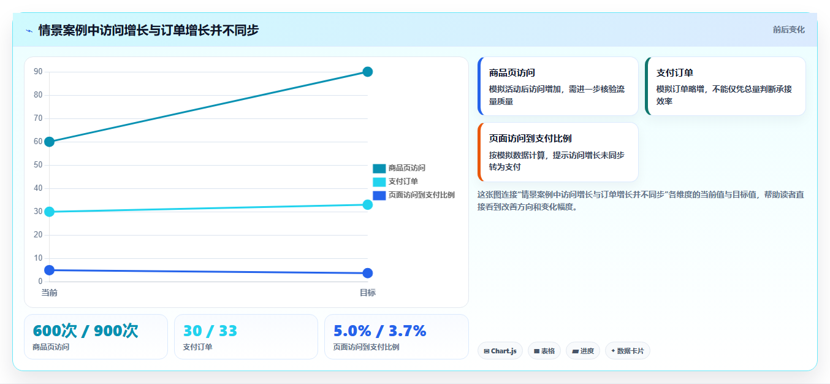Click 支付订单 data point at 目标

click(368, 204)
